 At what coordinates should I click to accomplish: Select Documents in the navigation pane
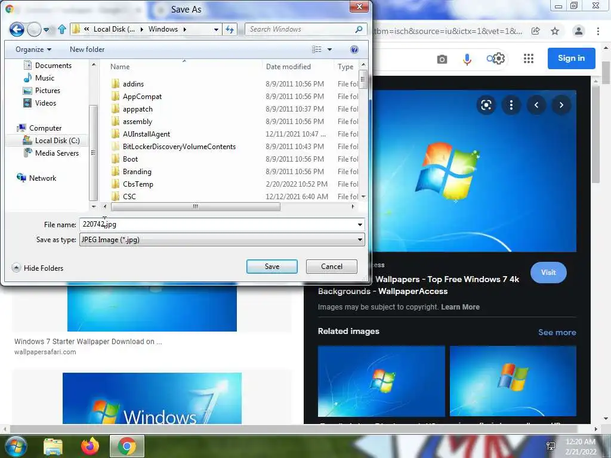click(48, 66)
